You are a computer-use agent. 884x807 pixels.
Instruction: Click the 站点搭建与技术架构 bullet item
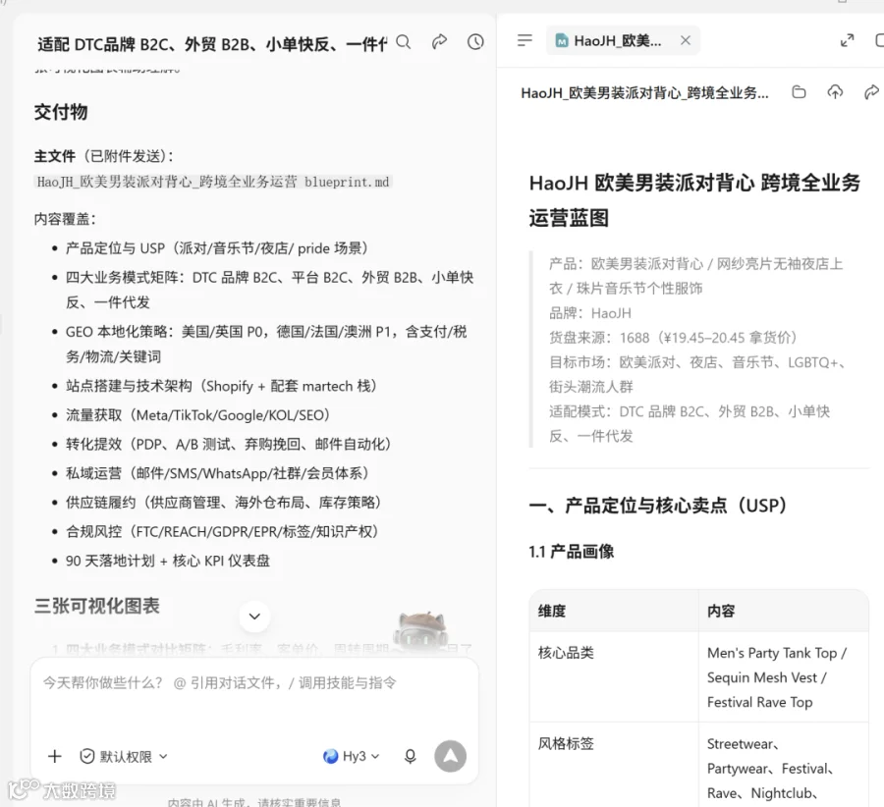click(x=221, y=386)
